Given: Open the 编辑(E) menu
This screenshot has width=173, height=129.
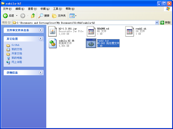Looking at the screenshot, I should (20, 9).
